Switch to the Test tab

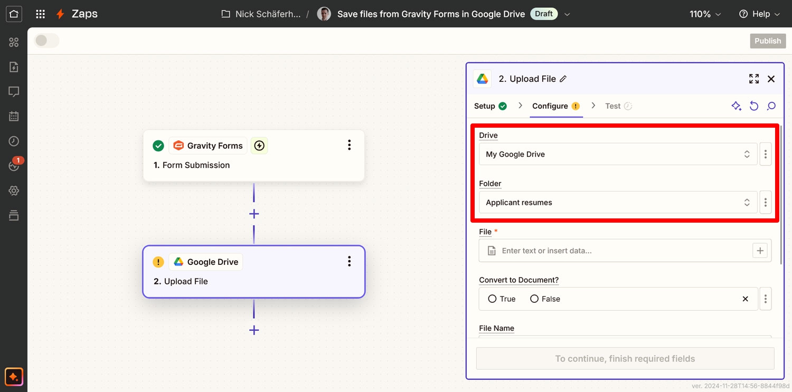(x=618, y=106)
